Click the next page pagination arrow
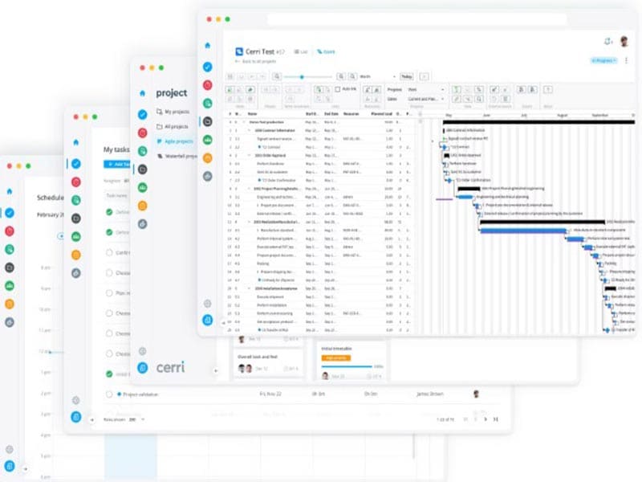Image resolution: width=642 pixels, height=482 pixels. click(486, 419)
